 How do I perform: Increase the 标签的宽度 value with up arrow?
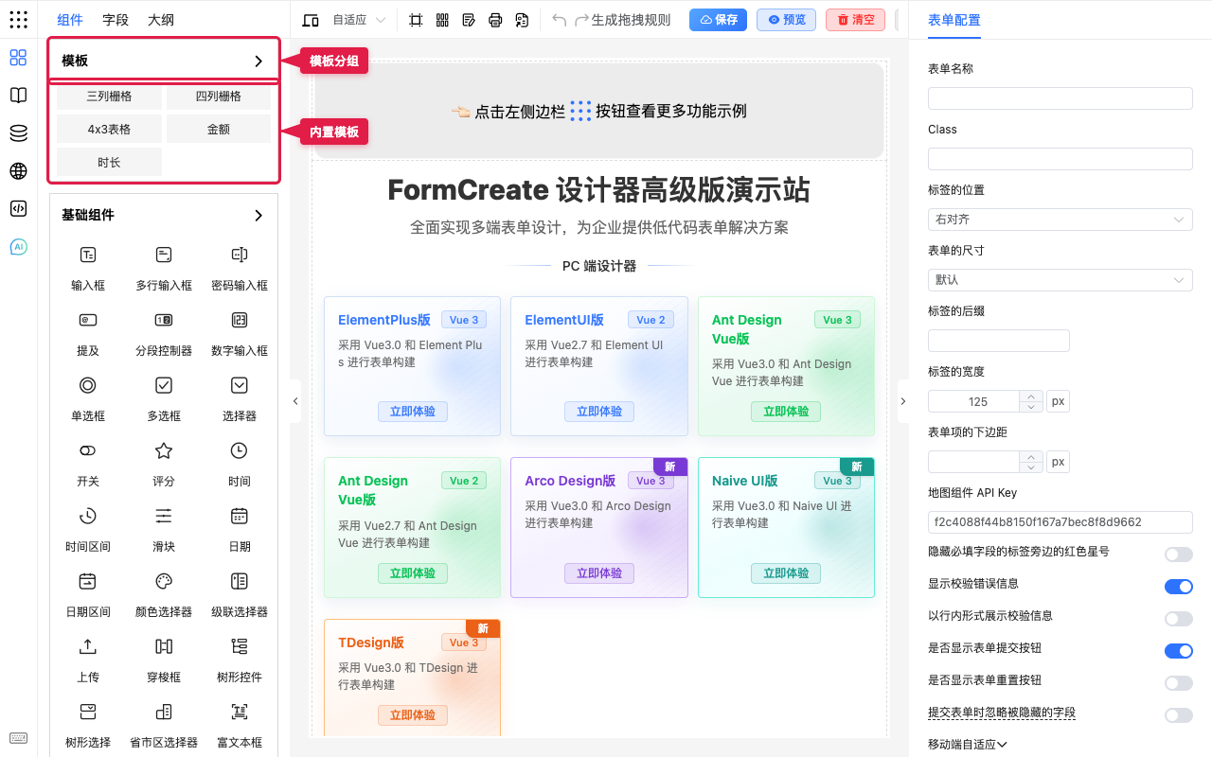1030,396
